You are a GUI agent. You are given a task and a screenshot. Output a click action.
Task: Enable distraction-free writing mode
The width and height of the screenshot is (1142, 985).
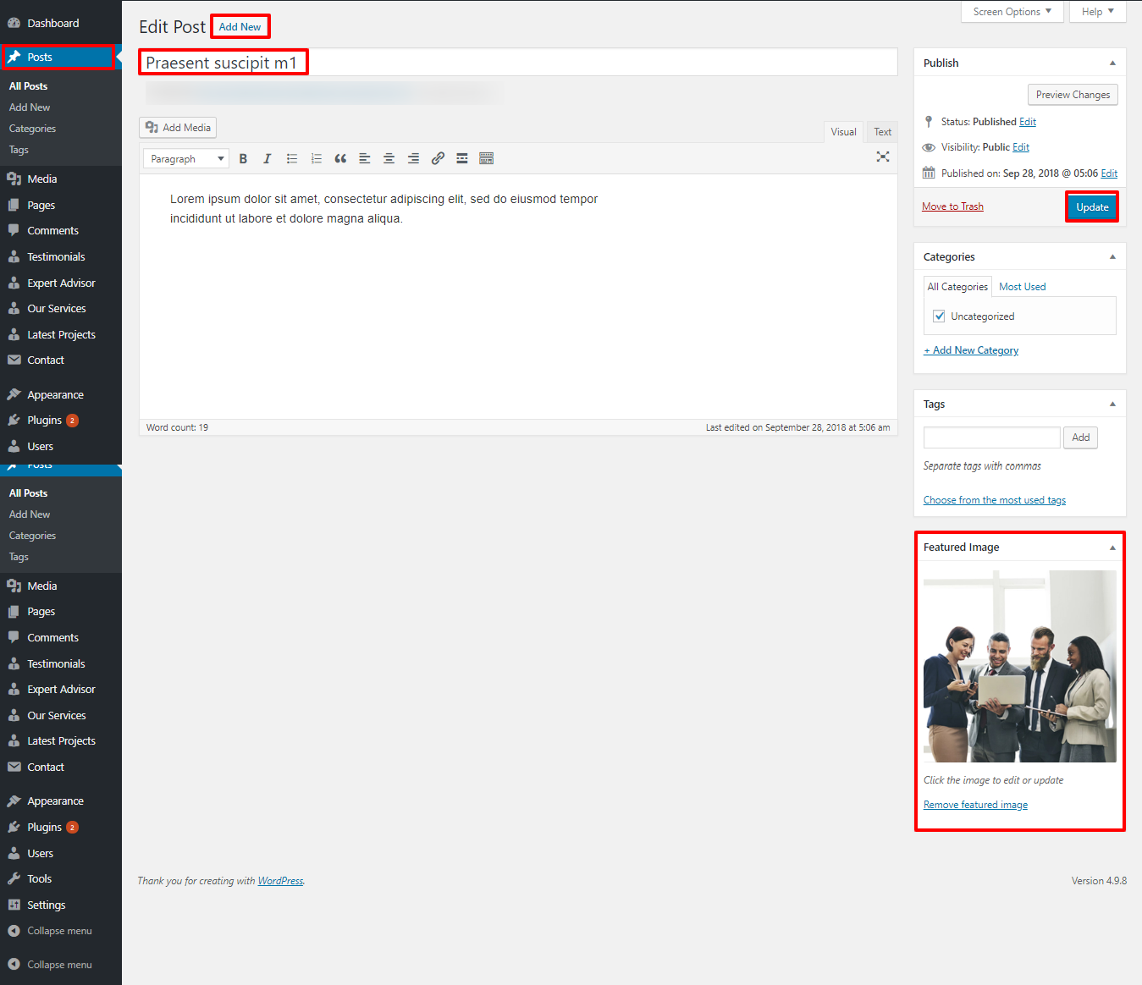pyautogui.click(x=883, y=157)
